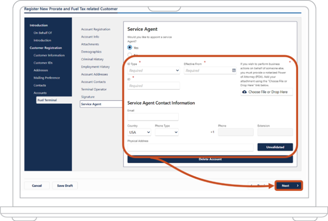Image resolution: width=328 pixels, height=221 pixels.
Task: Select the Service Agent step
Action: coord(101,104)
